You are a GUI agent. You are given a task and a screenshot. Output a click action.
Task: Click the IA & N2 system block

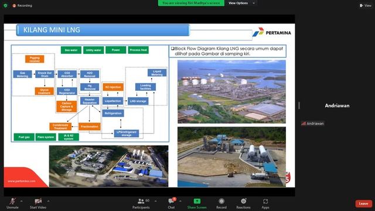pos(69,137)
